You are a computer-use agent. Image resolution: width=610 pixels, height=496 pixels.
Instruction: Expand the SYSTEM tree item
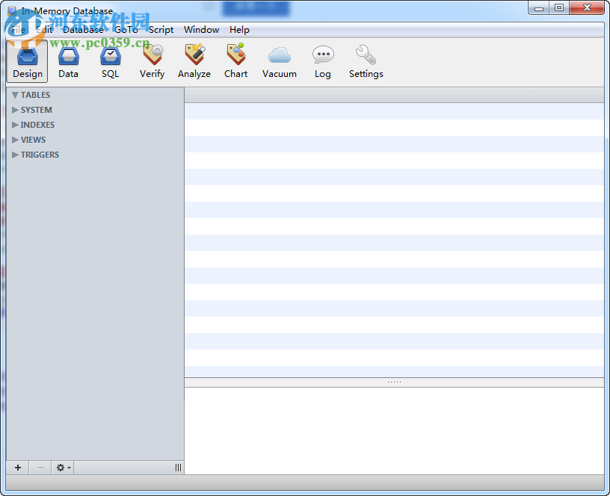(15, 110)
